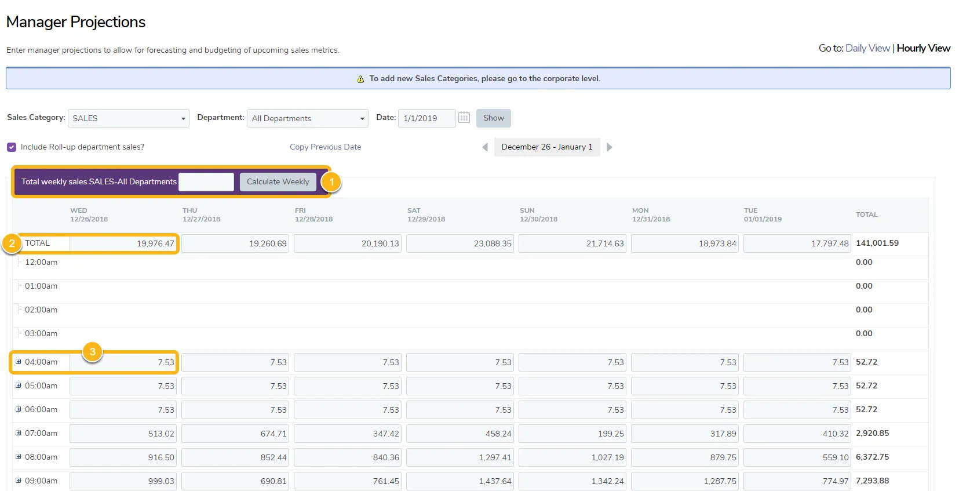Click the Show button
959x491 pixels.
(x=494, y=118)
